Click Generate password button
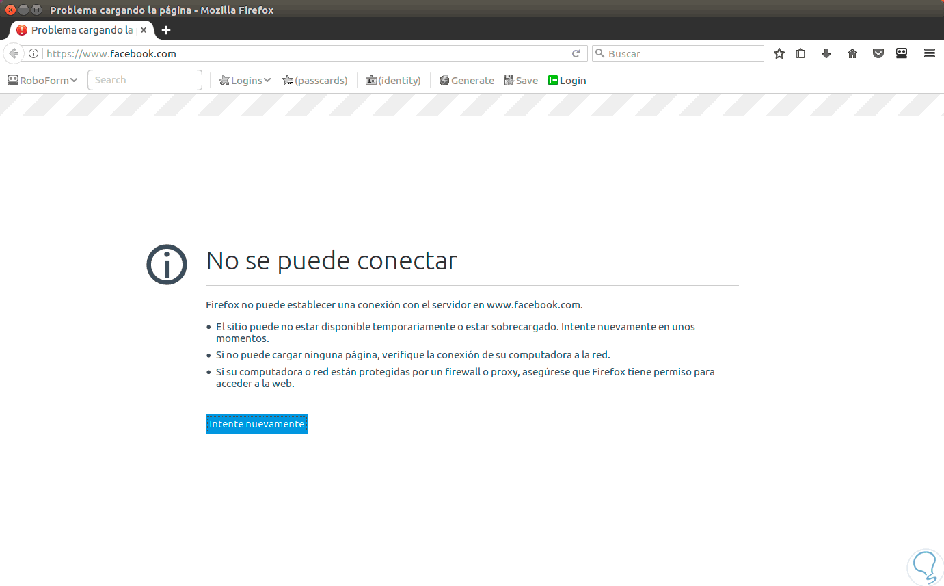 pos(466,80)
